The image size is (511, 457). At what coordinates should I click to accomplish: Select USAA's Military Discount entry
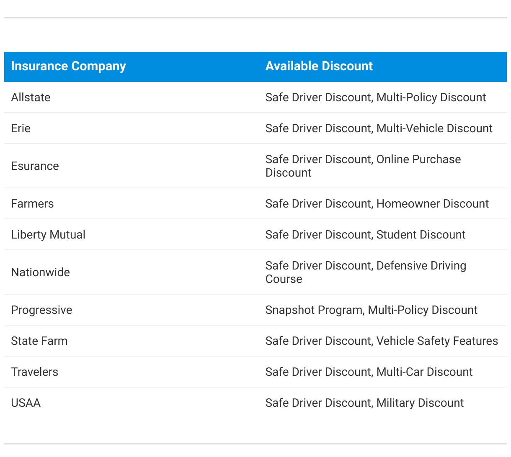pos(420,403)
